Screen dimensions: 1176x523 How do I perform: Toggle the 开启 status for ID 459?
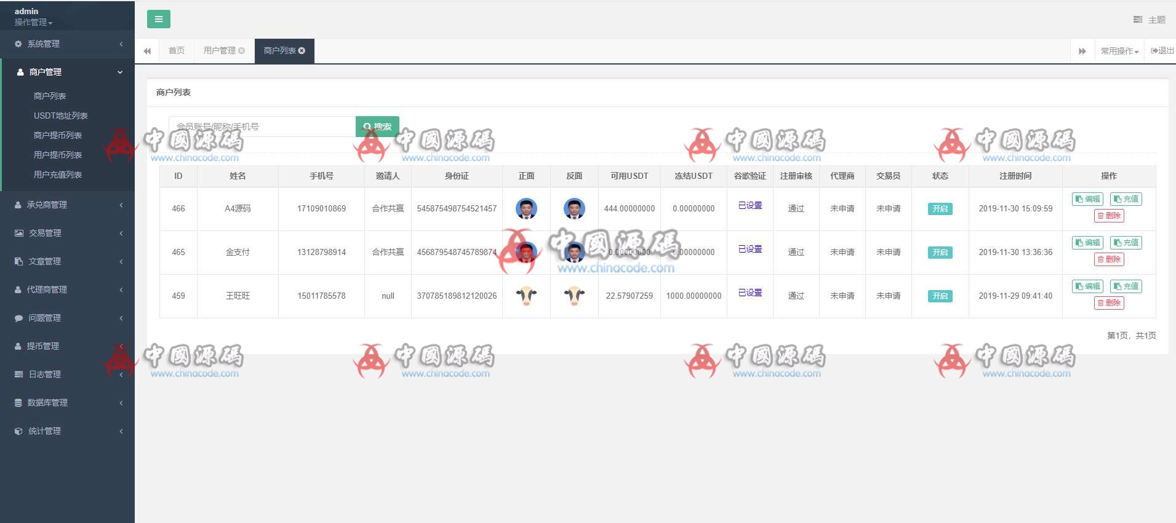pyautogui.click(x=940, y=296)
